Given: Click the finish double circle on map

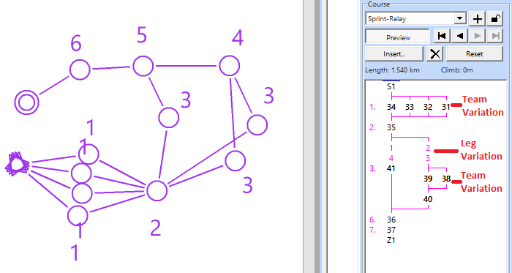Looking at the screenshot, I should tap(27, 102).
